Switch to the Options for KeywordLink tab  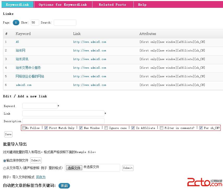[x=63, y=4]
